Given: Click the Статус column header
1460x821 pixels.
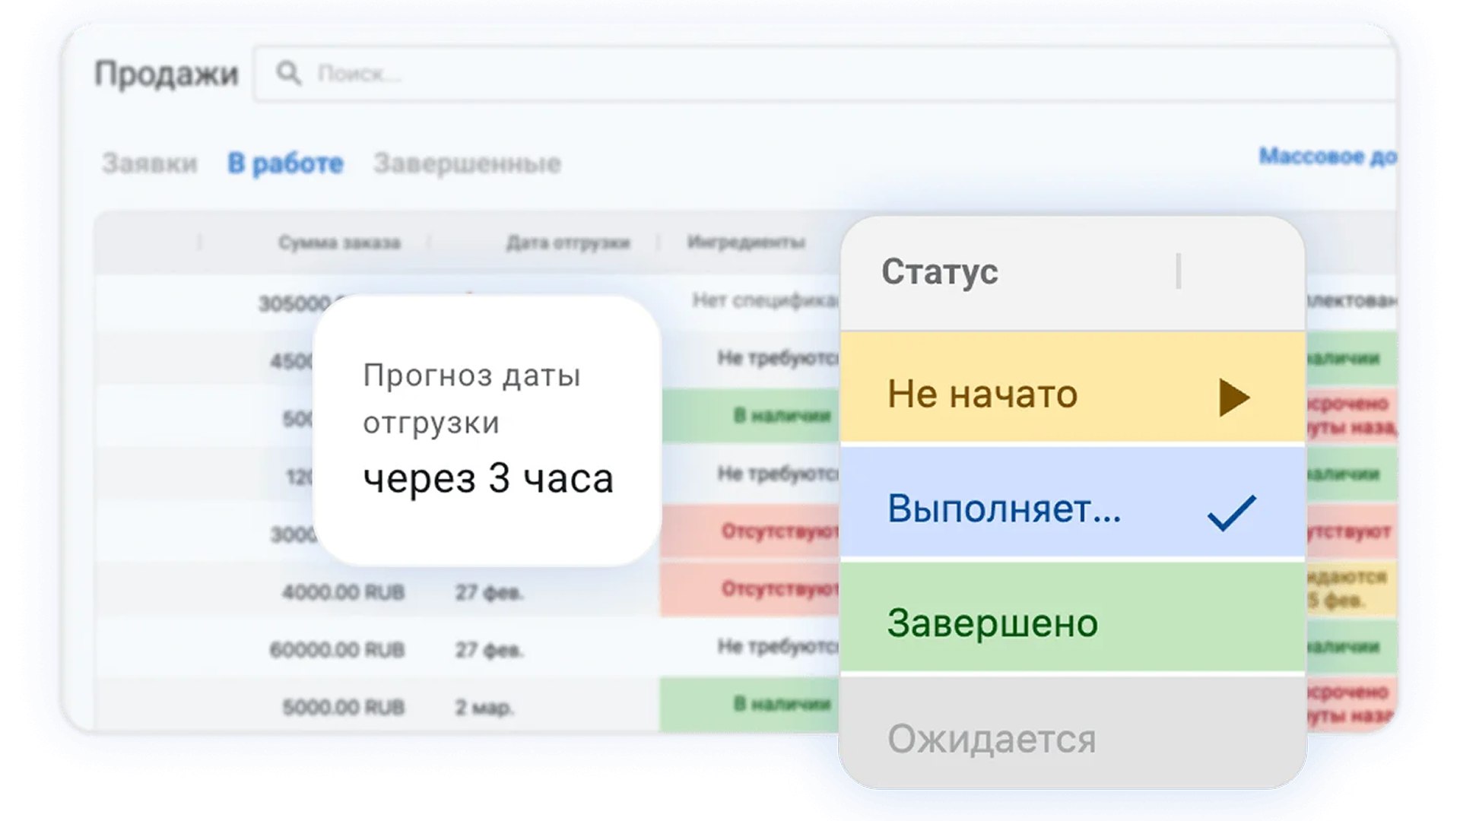Looking at the screenshot, I should point(939,271).
